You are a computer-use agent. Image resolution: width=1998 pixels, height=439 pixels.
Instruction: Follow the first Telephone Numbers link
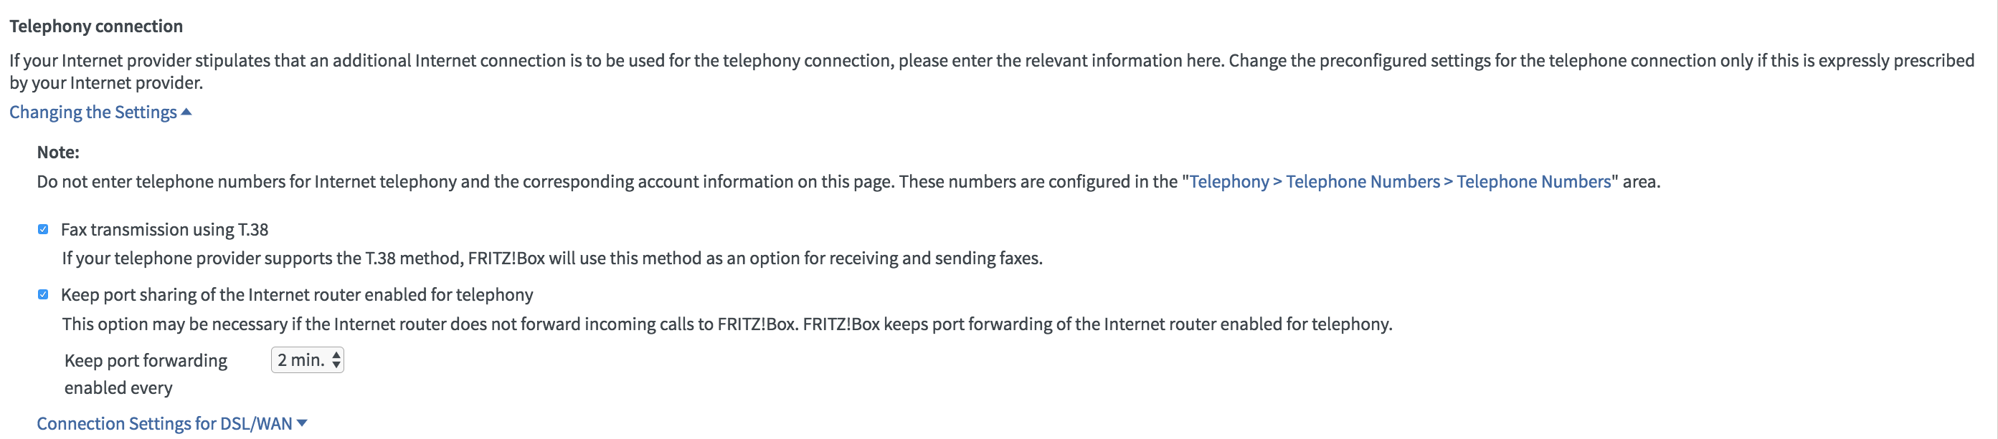point(1362,181)
